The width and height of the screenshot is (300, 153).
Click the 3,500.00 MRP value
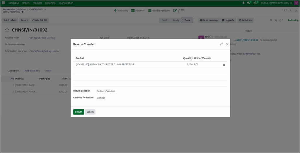click(63, 92)
